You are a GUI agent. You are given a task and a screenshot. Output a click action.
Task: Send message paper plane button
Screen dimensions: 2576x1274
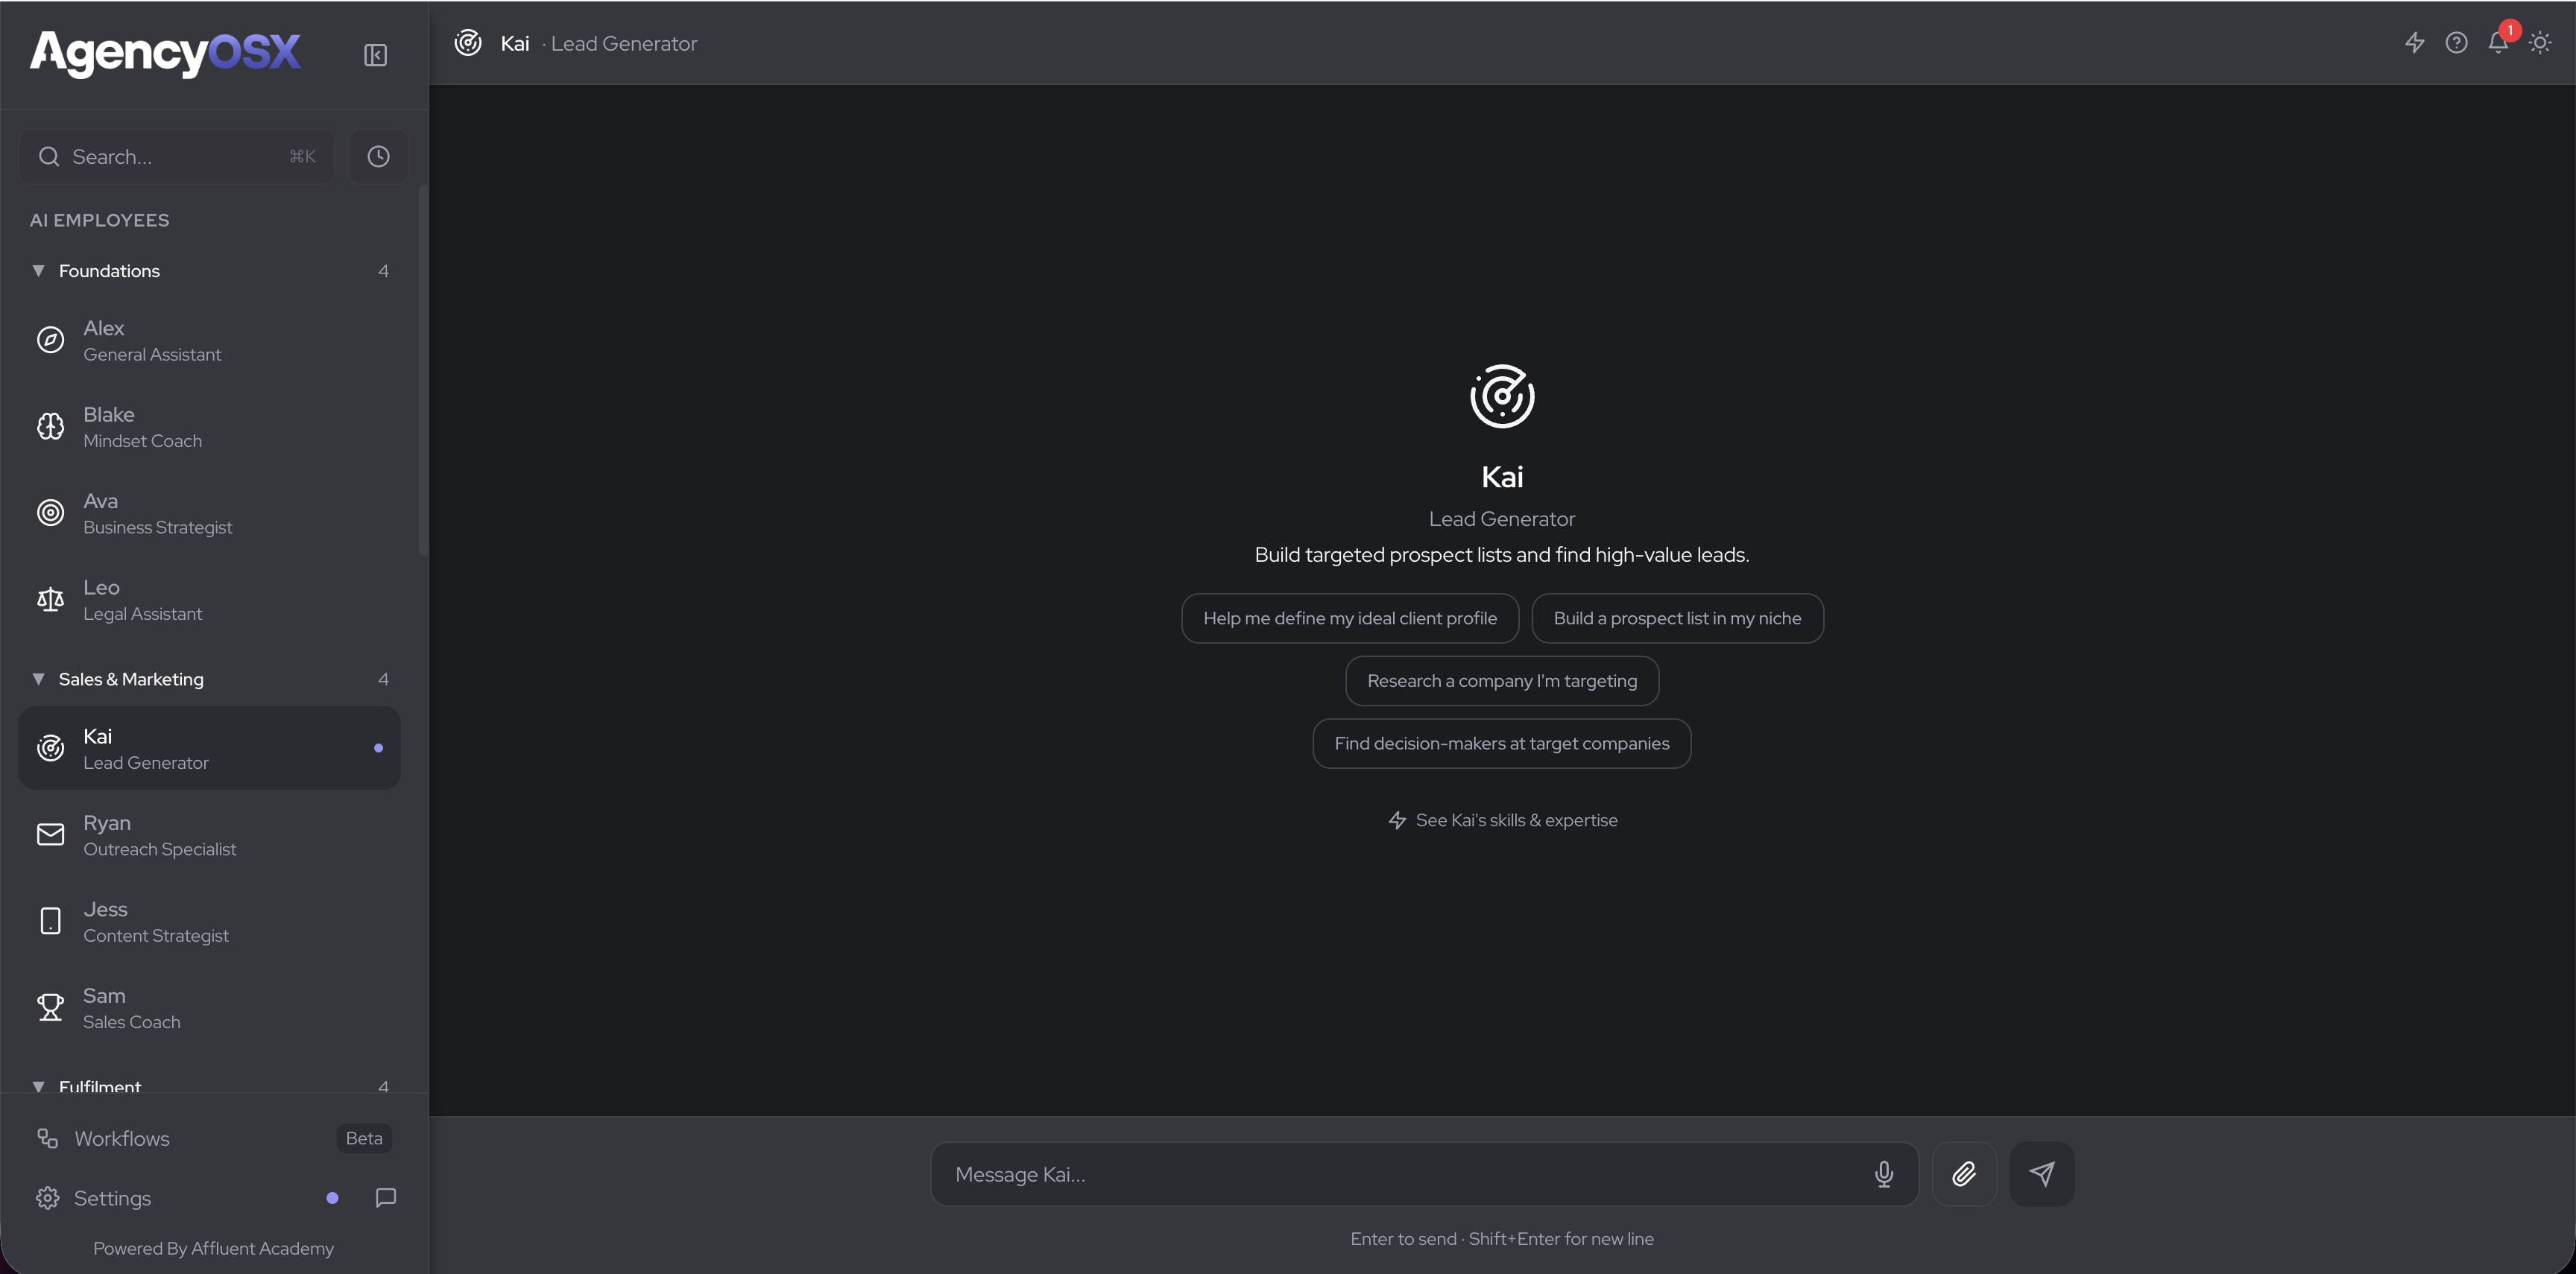pyautogui.click(x=2042, y=1174)
